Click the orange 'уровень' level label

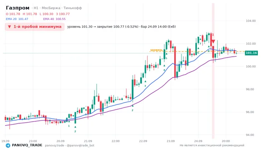pos(156,50)
